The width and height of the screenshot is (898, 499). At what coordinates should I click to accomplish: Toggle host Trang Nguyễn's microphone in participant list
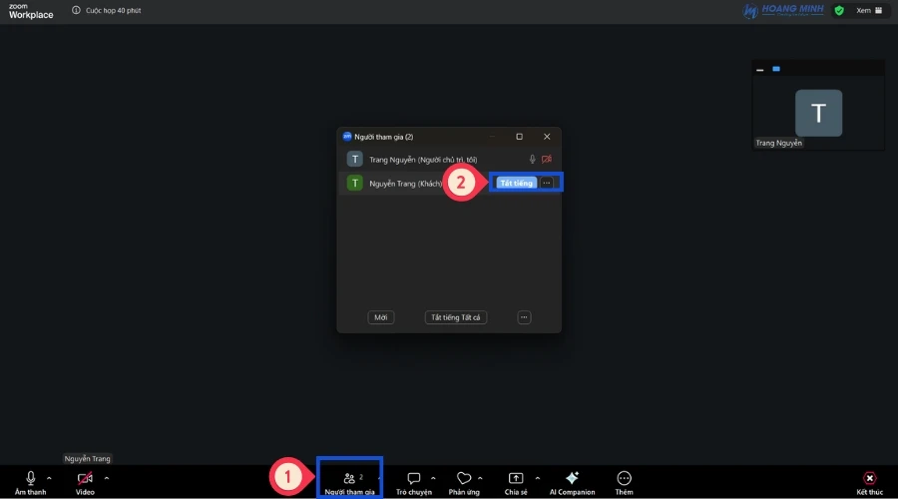point(532,159)
